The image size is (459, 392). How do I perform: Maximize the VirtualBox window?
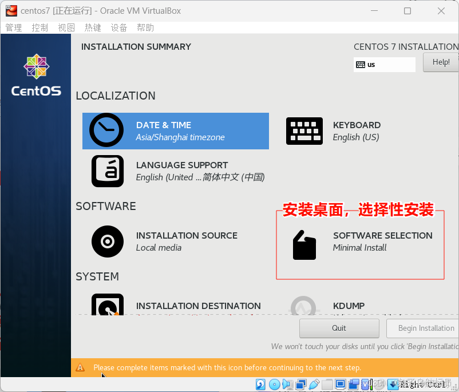click(407, 11)
